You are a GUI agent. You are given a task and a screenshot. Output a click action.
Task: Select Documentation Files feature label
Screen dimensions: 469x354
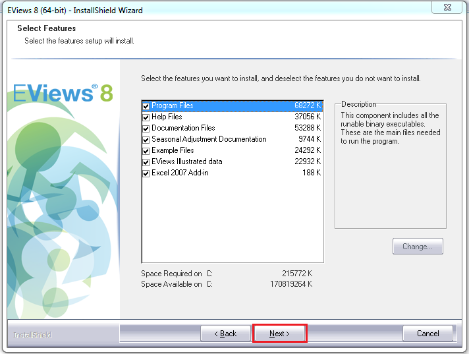pyautogui.click(x=183, y=128)
